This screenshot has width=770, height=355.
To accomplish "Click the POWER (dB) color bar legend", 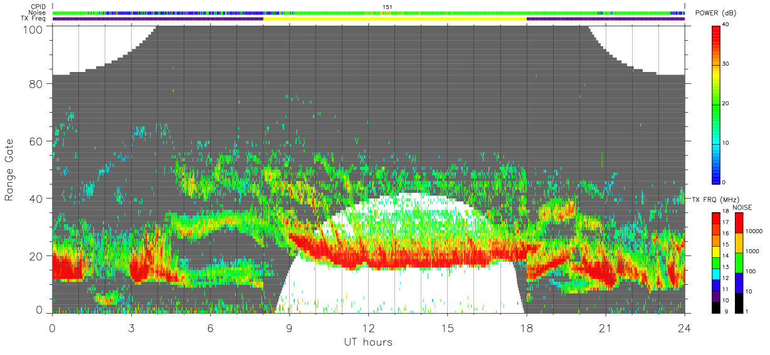I will 717,104.
